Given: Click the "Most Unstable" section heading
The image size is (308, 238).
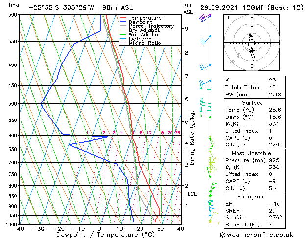Looking at the screenshot, I should pos(251,153).
